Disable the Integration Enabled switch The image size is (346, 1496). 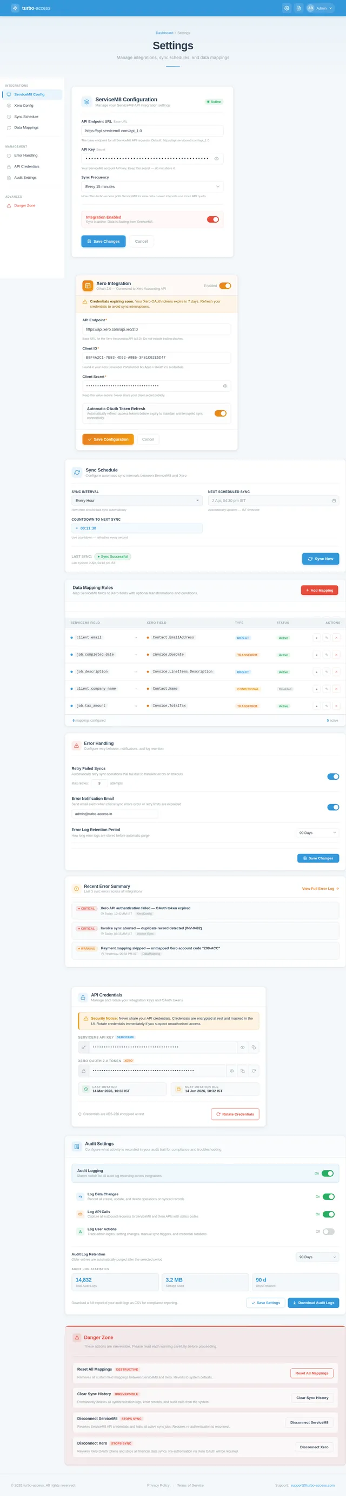212,219
